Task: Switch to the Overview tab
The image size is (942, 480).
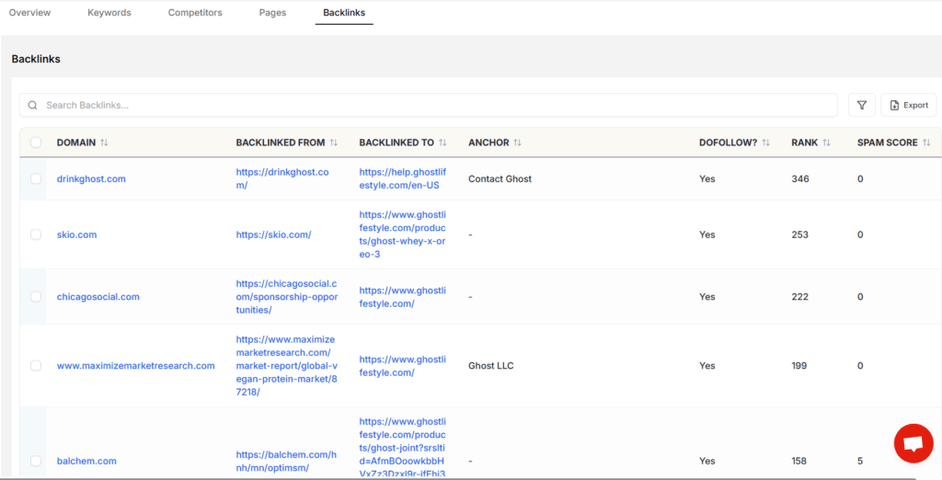Action: point(29,13)
